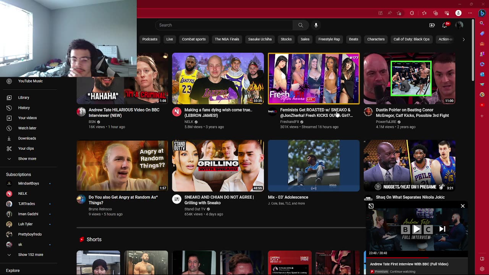
Task: Open the Prettyboyfredo subscription
Action: pos(30,234)
